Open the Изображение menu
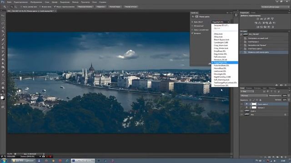 click(x=36, y=2)
